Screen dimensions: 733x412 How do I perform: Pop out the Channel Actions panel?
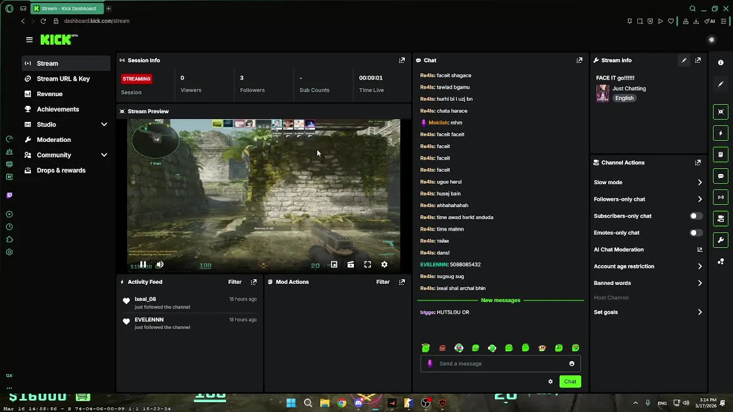tap(697, 163)
